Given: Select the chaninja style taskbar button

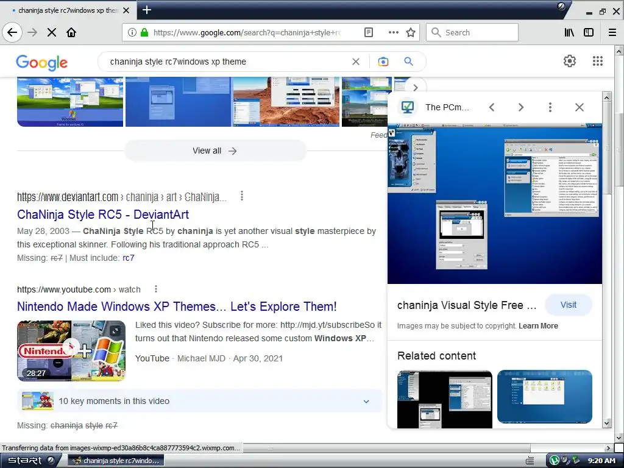Looking at the screenshot, I should click(x=116, y=461).
